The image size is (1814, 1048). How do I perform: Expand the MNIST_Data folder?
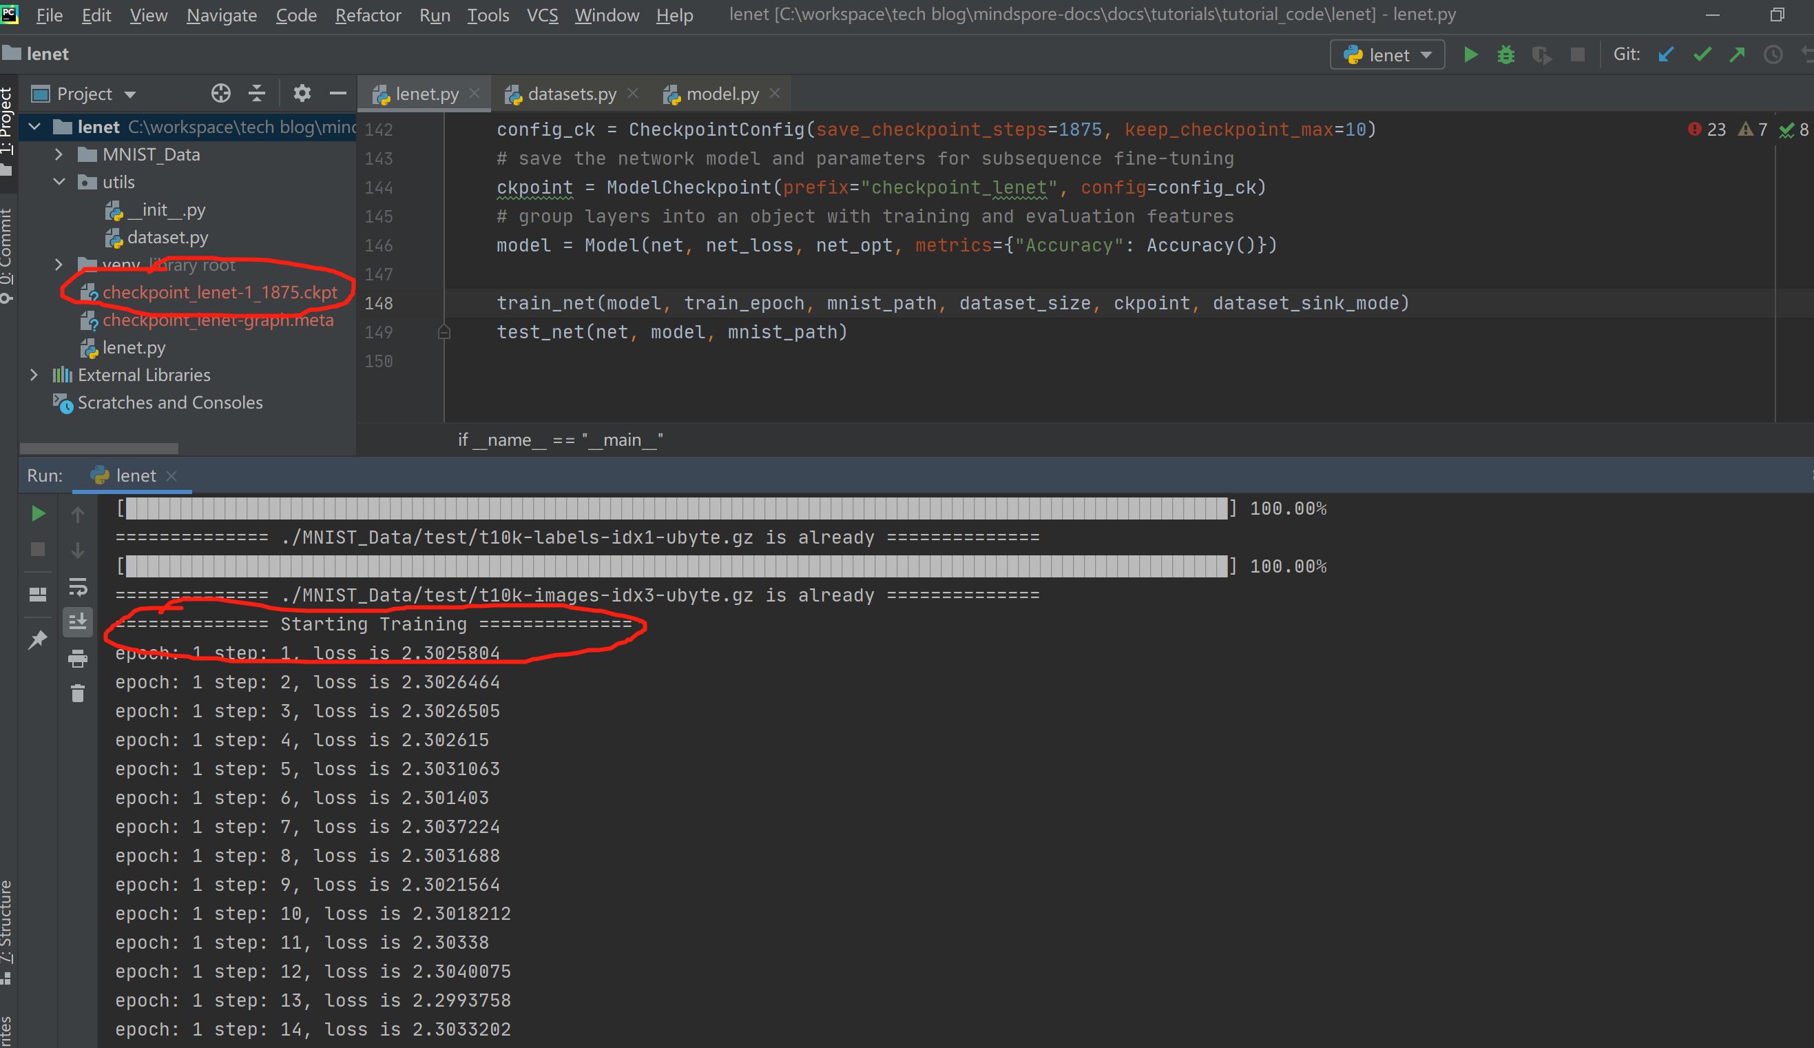(x=59, y=155)
